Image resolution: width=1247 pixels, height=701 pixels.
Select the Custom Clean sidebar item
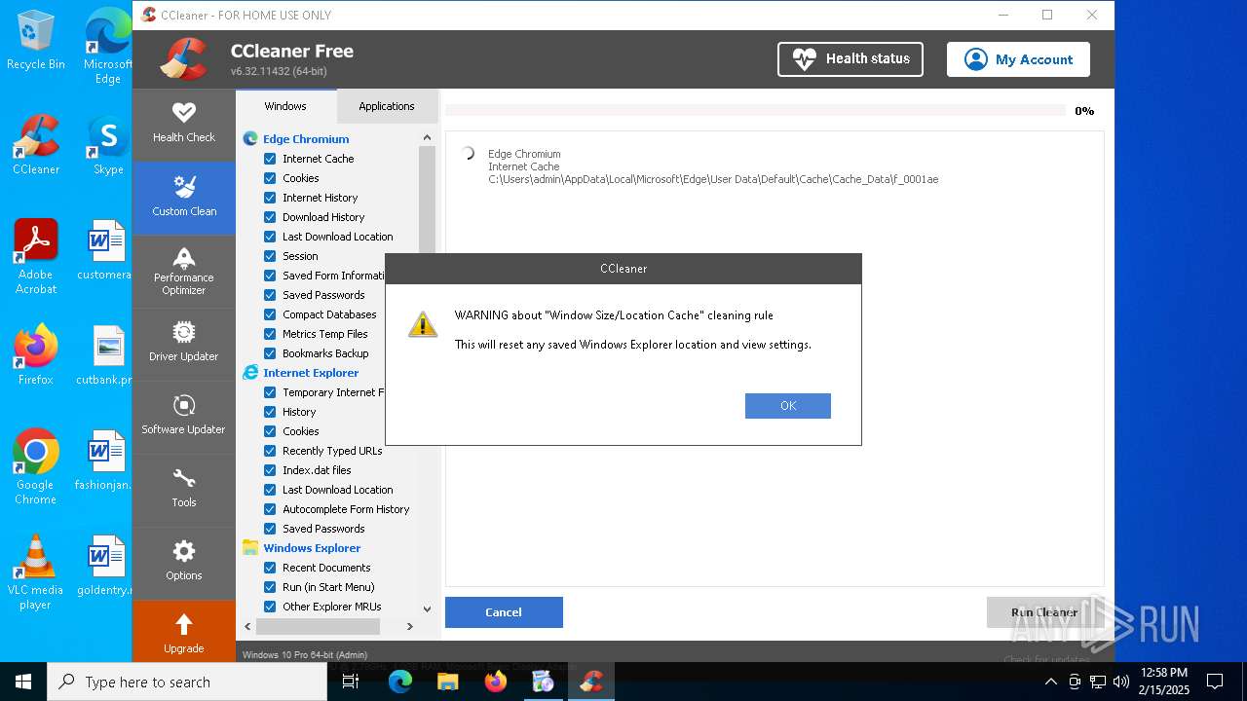coord(183,197)
